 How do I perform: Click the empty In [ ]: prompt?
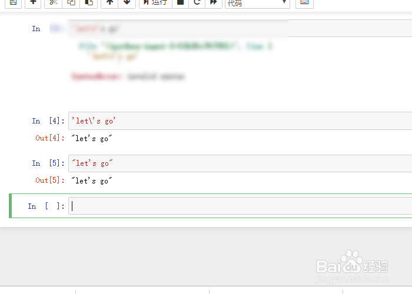(46, 206)
